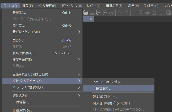Click the Fill paint bucket icon

click(147, 12)
